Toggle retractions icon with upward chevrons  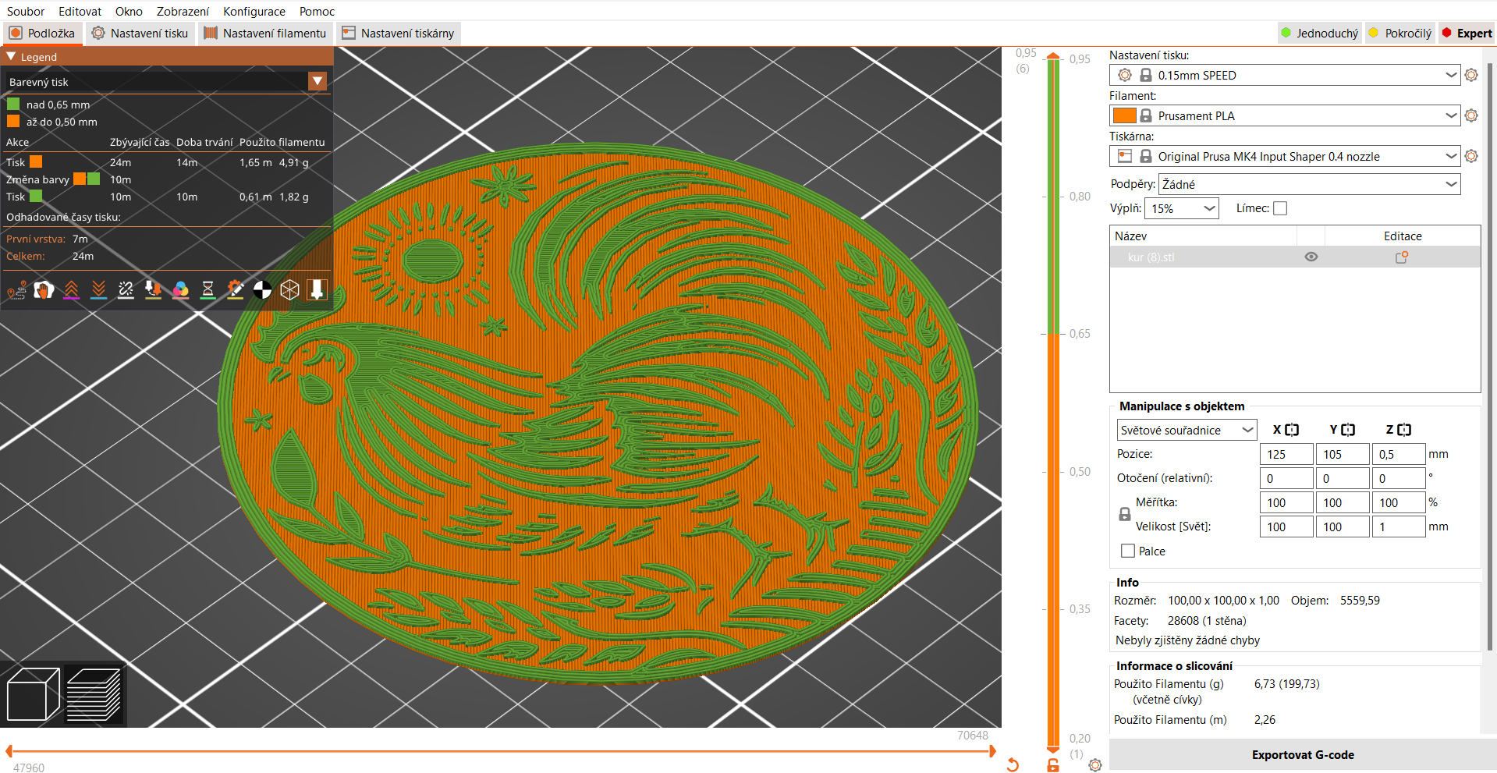point(71,290)
